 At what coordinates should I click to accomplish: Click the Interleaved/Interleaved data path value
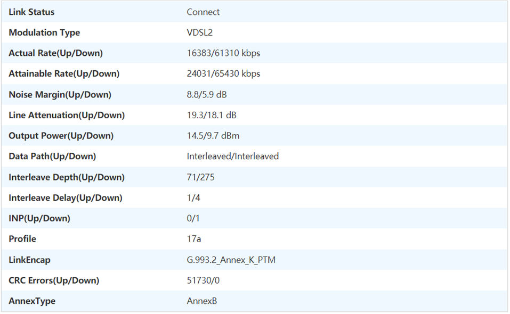click(232, 156)
